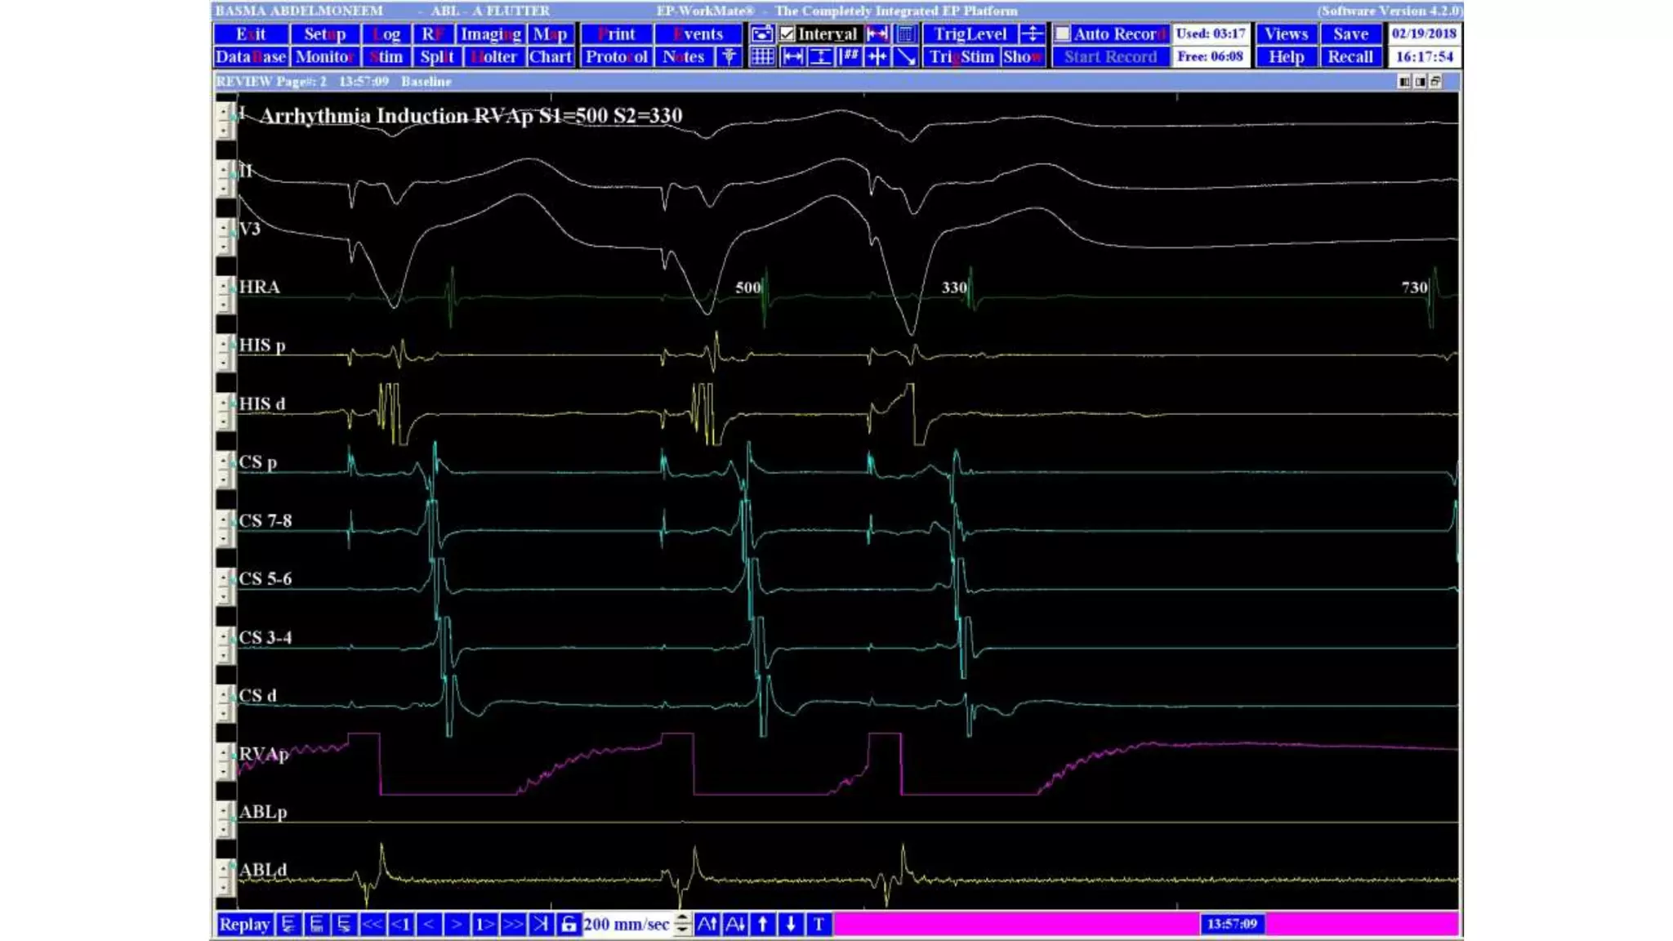The width and height of the screenshot is (1673, 941).
Task: Adjust the HRA channel gain stepper
Action: [x=224, y=295]
